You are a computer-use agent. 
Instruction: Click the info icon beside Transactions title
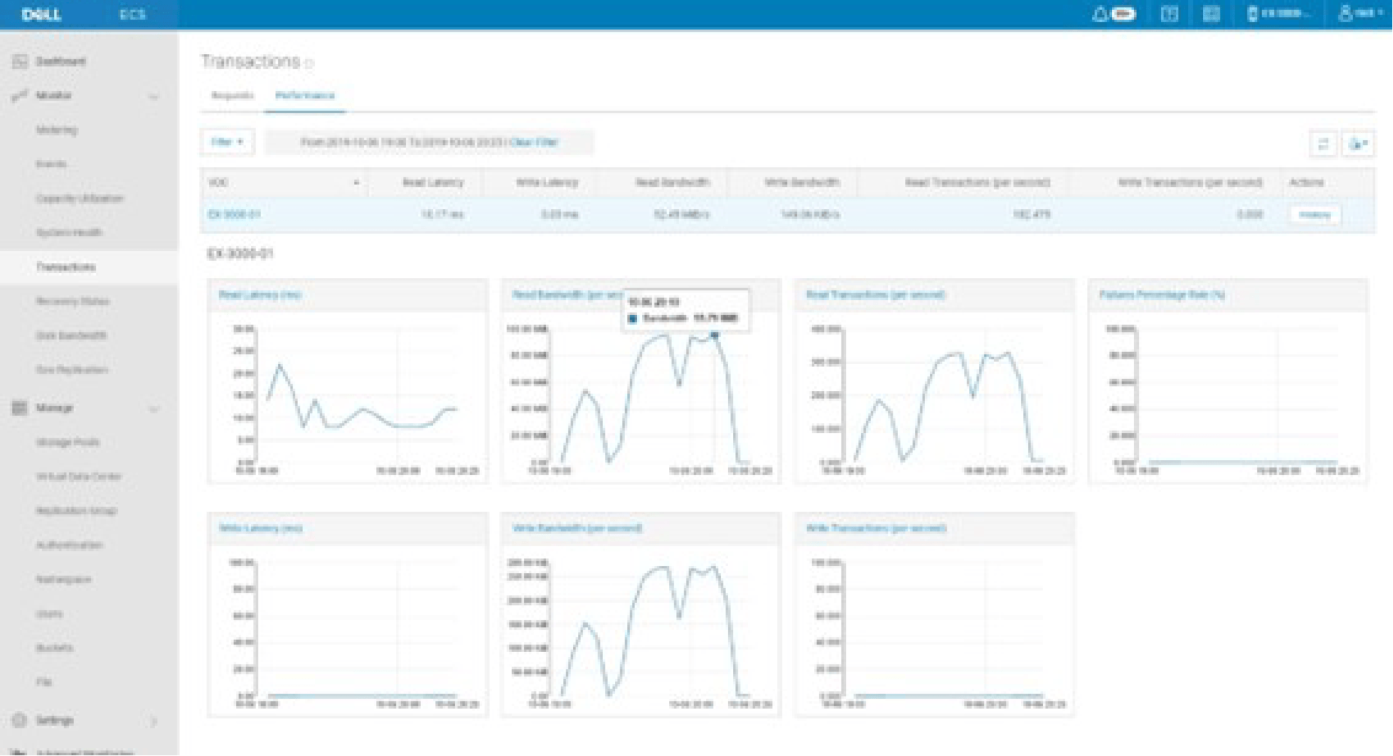(309, 63)
